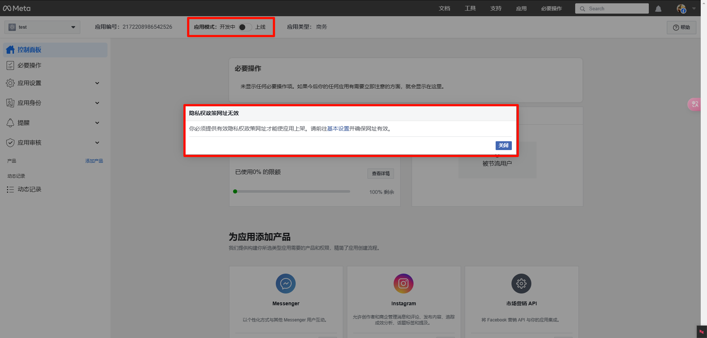This screenshot has width=707, height=338.
Task: Click the usage limit progress bar
Action: pos(292,192)
